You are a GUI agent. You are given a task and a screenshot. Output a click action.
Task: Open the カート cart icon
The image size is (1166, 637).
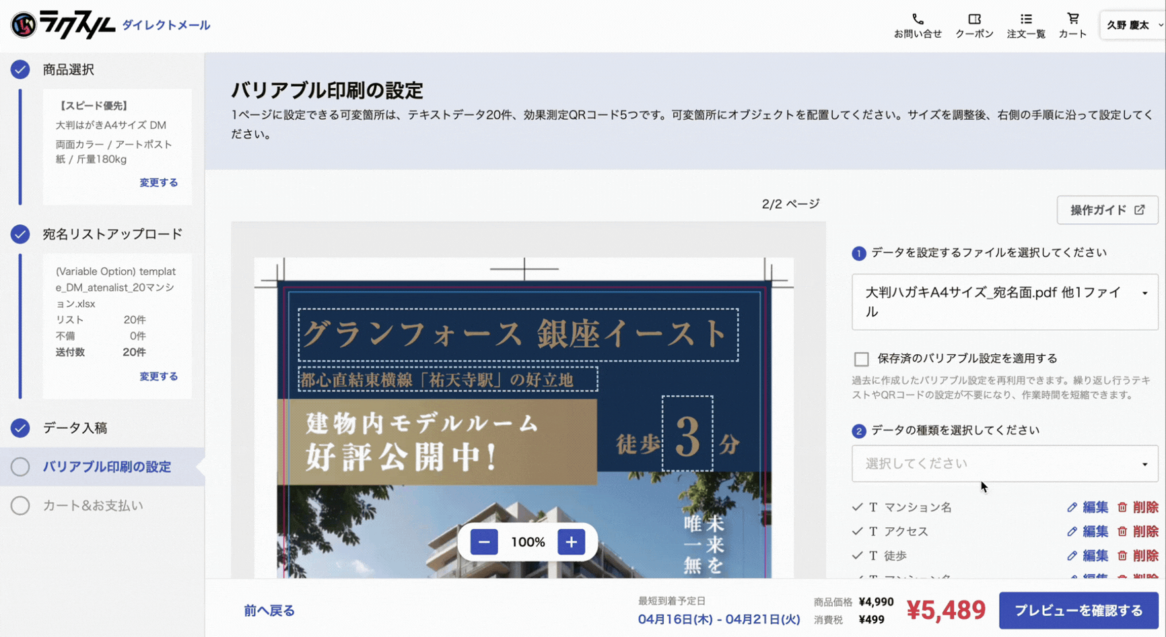point(1072,20)
